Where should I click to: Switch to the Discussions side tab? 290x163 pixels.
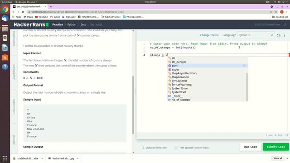(14, 106)
